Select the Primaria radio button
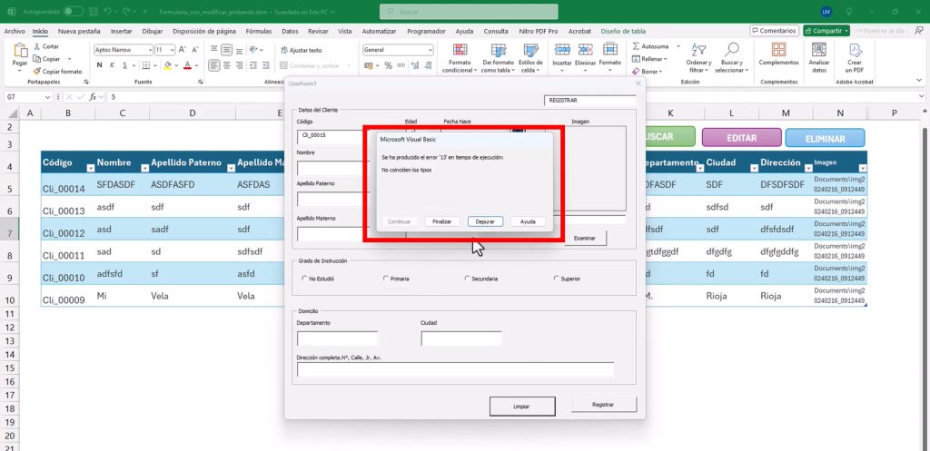The image size is (930, 451). click(x=386, y=279)
